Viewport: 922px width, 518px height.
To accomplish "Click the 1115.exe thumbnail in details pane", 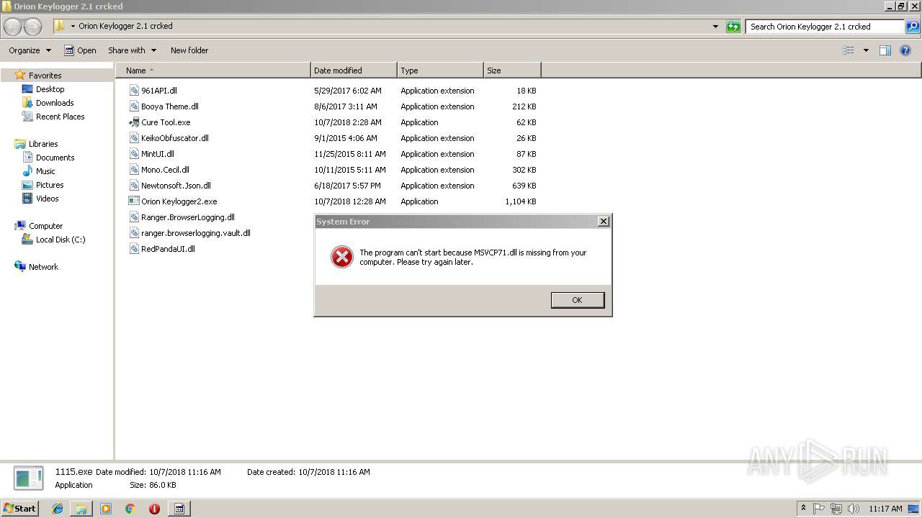I will click(29, 478).
